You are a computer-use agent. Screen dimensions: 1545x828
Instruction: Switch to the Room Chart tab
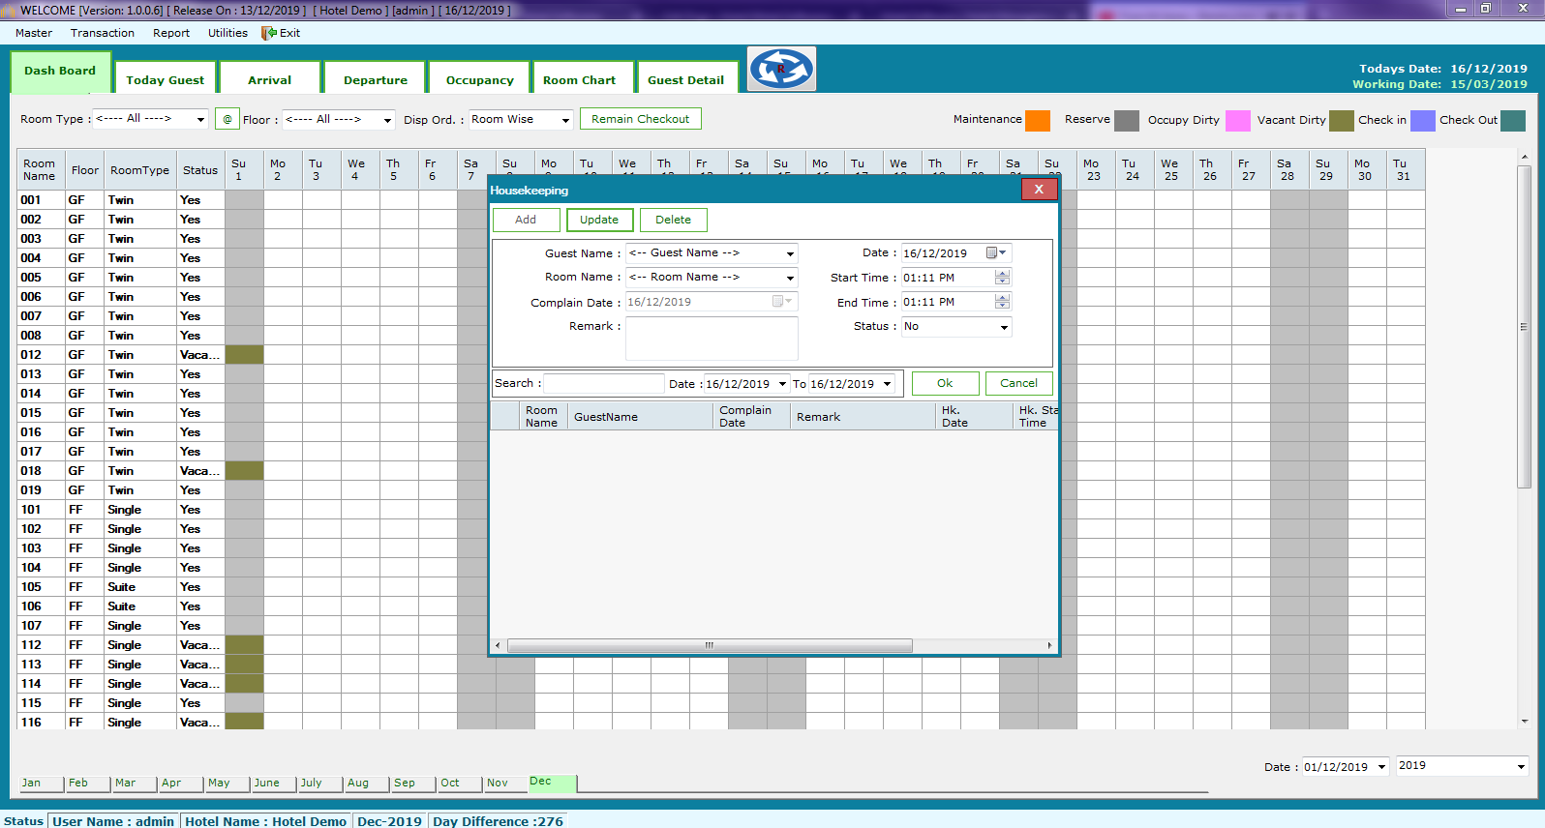click(x=579, y=80)
